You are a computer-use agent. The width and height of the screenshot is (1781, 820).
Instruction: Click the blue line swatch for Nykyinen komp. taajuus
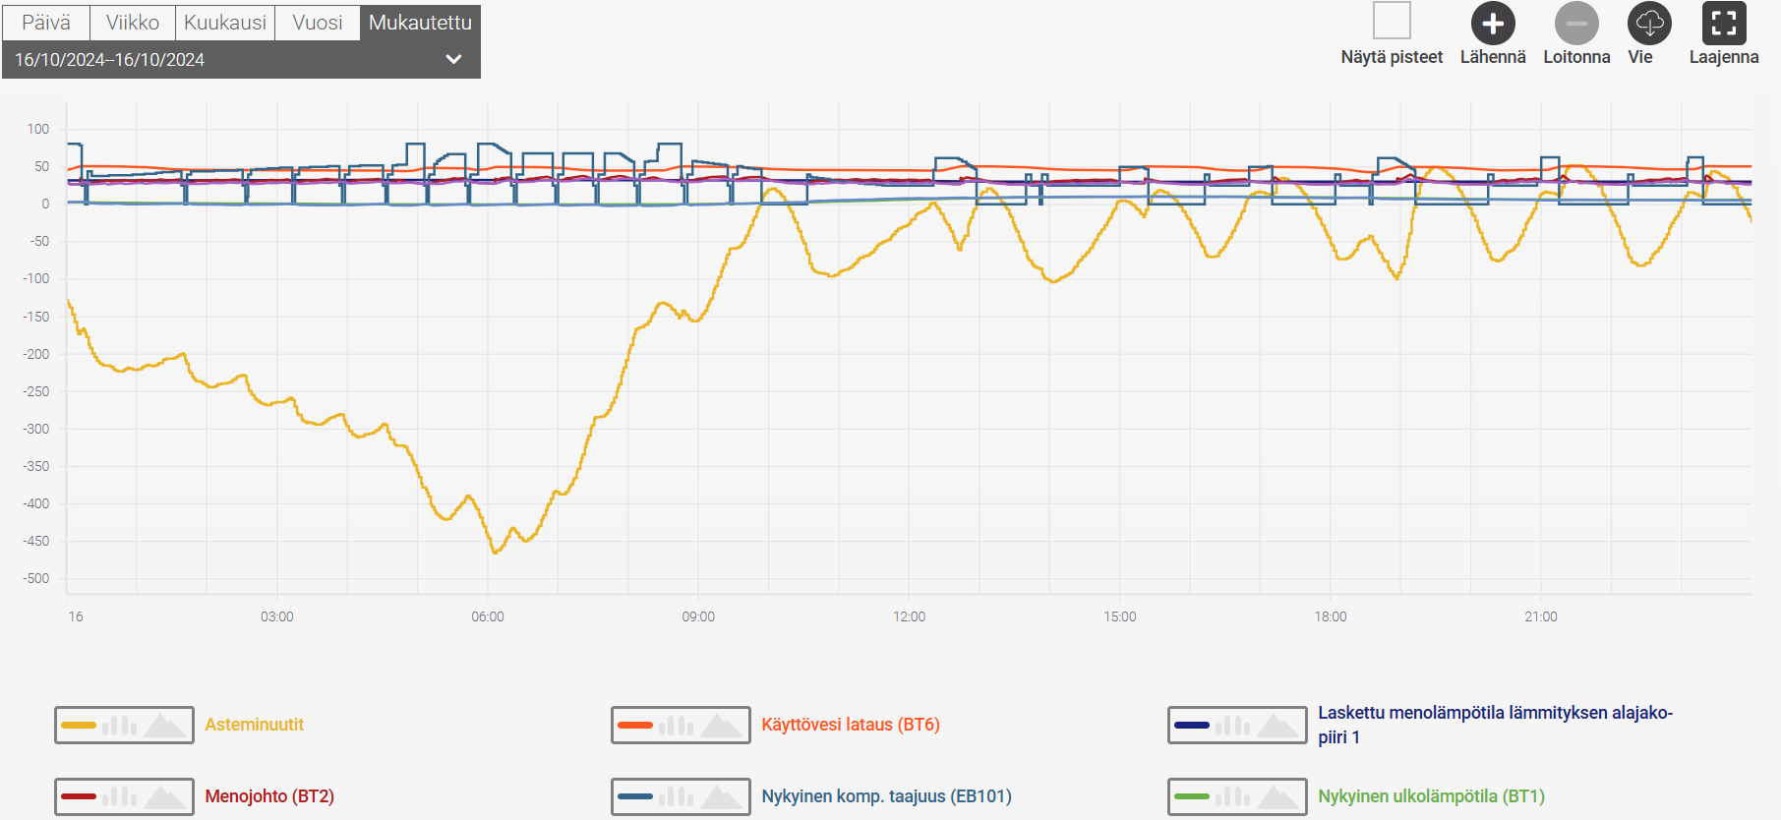(x=635, y=796)
